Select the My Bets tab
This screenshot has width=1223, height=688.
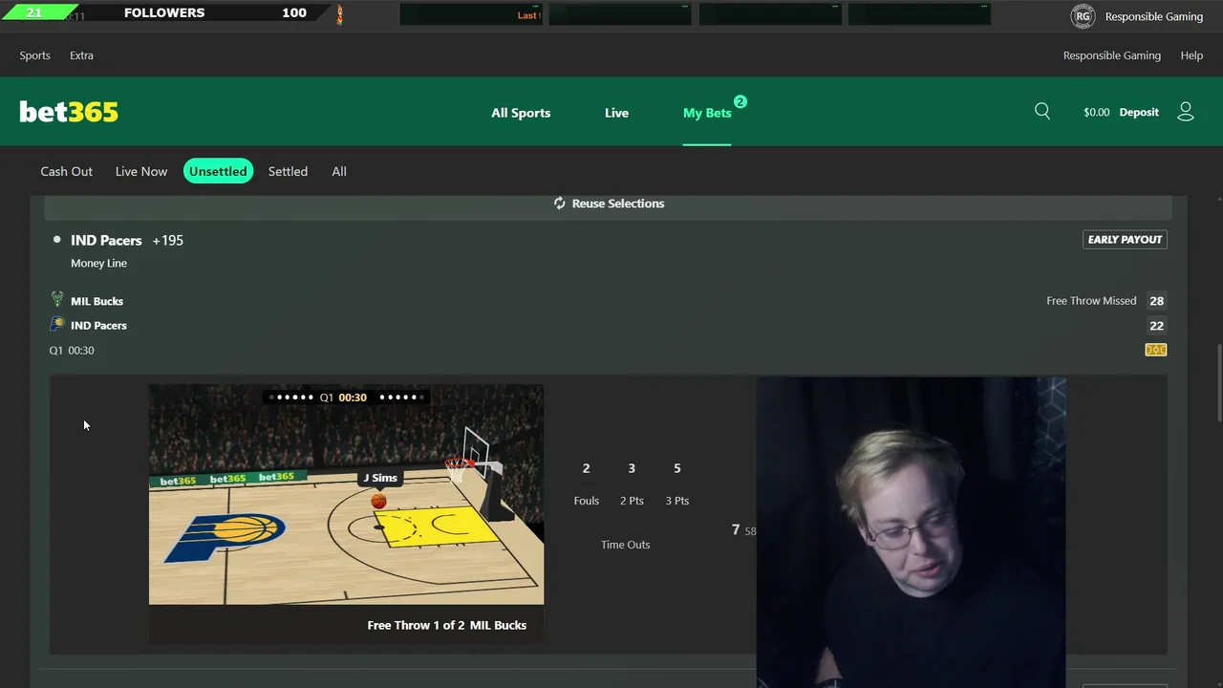coord(707,113)
